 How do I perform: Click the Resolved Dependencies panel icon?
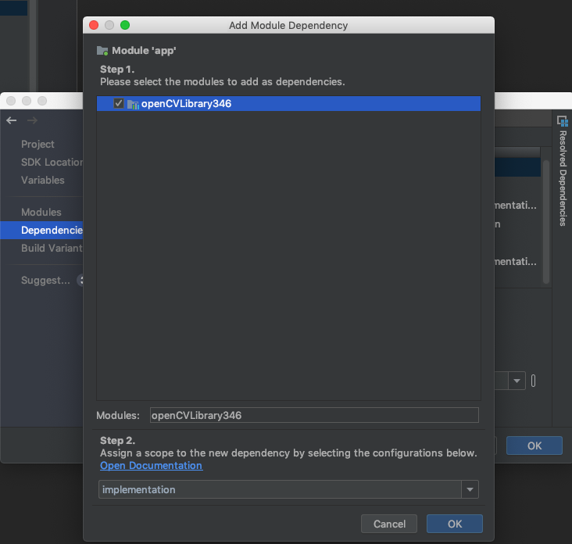point(563,121)
